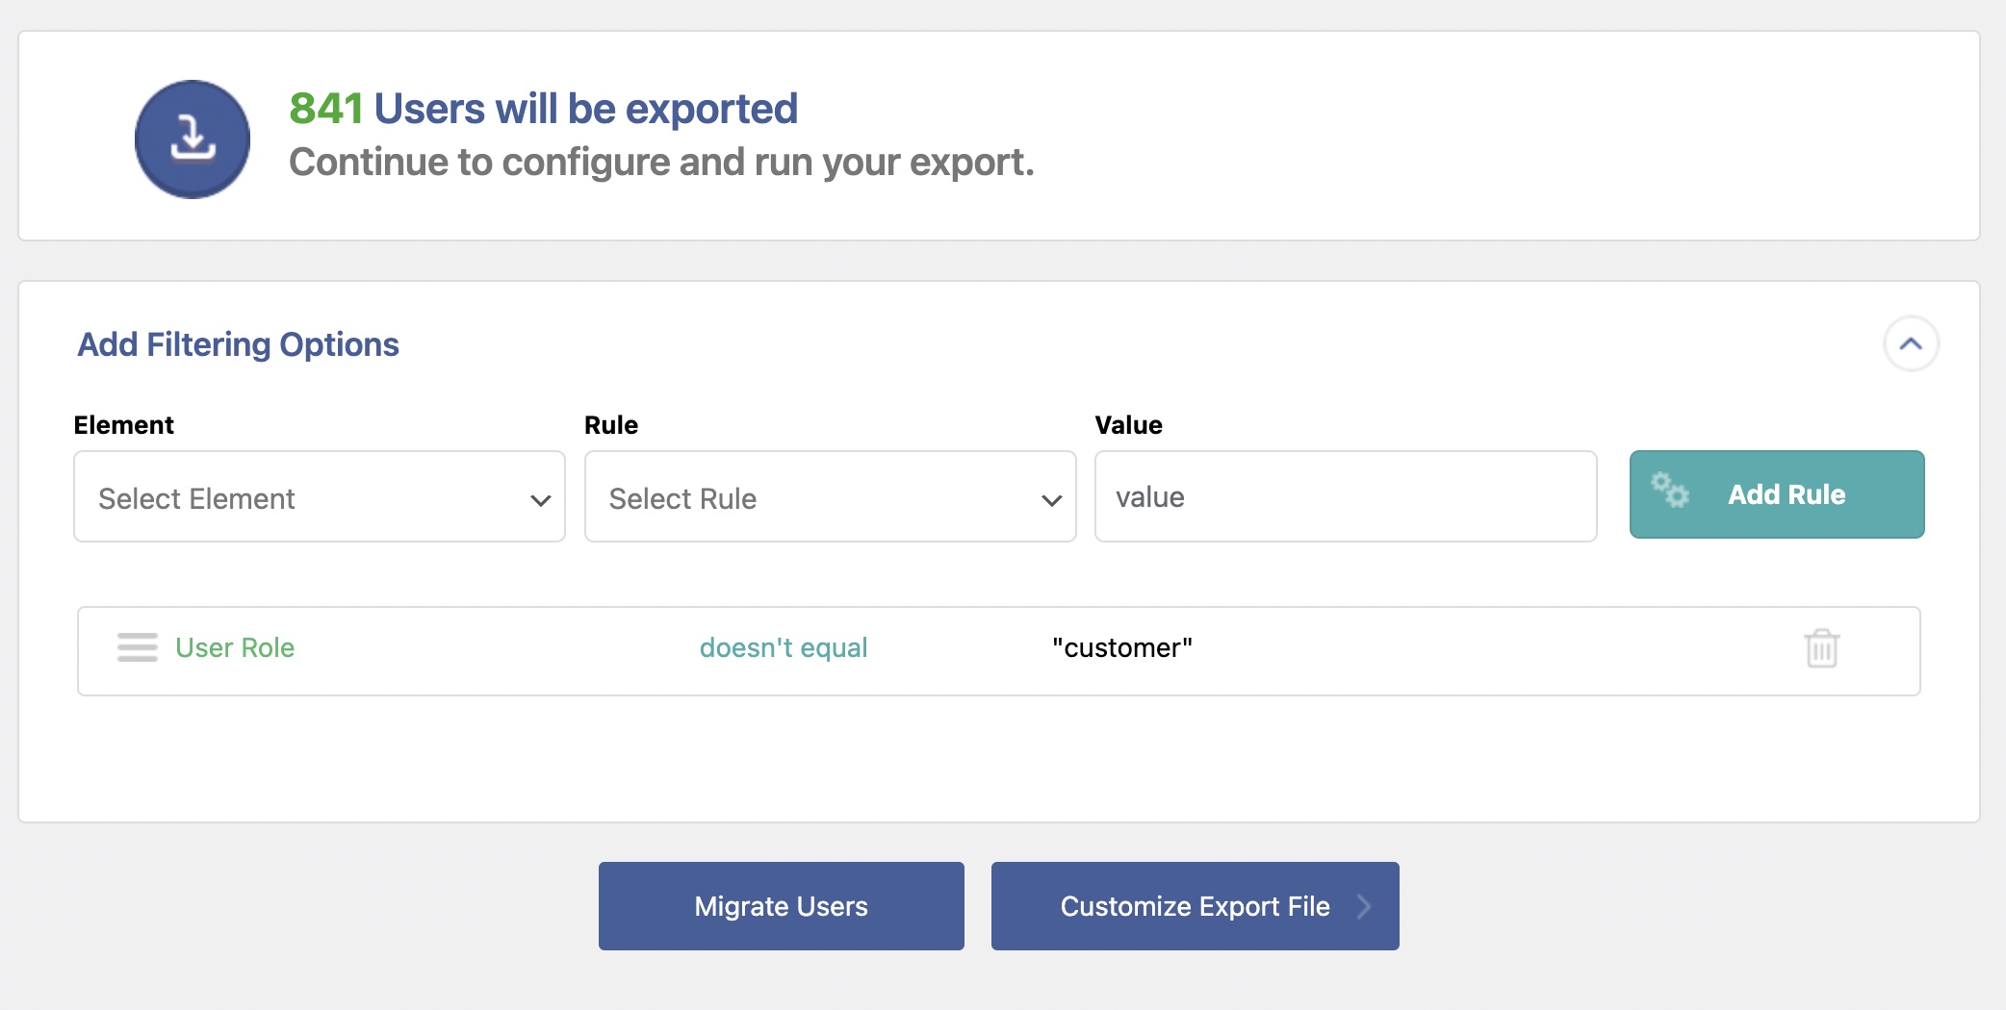Delete the User Role filter rule

1820,648
